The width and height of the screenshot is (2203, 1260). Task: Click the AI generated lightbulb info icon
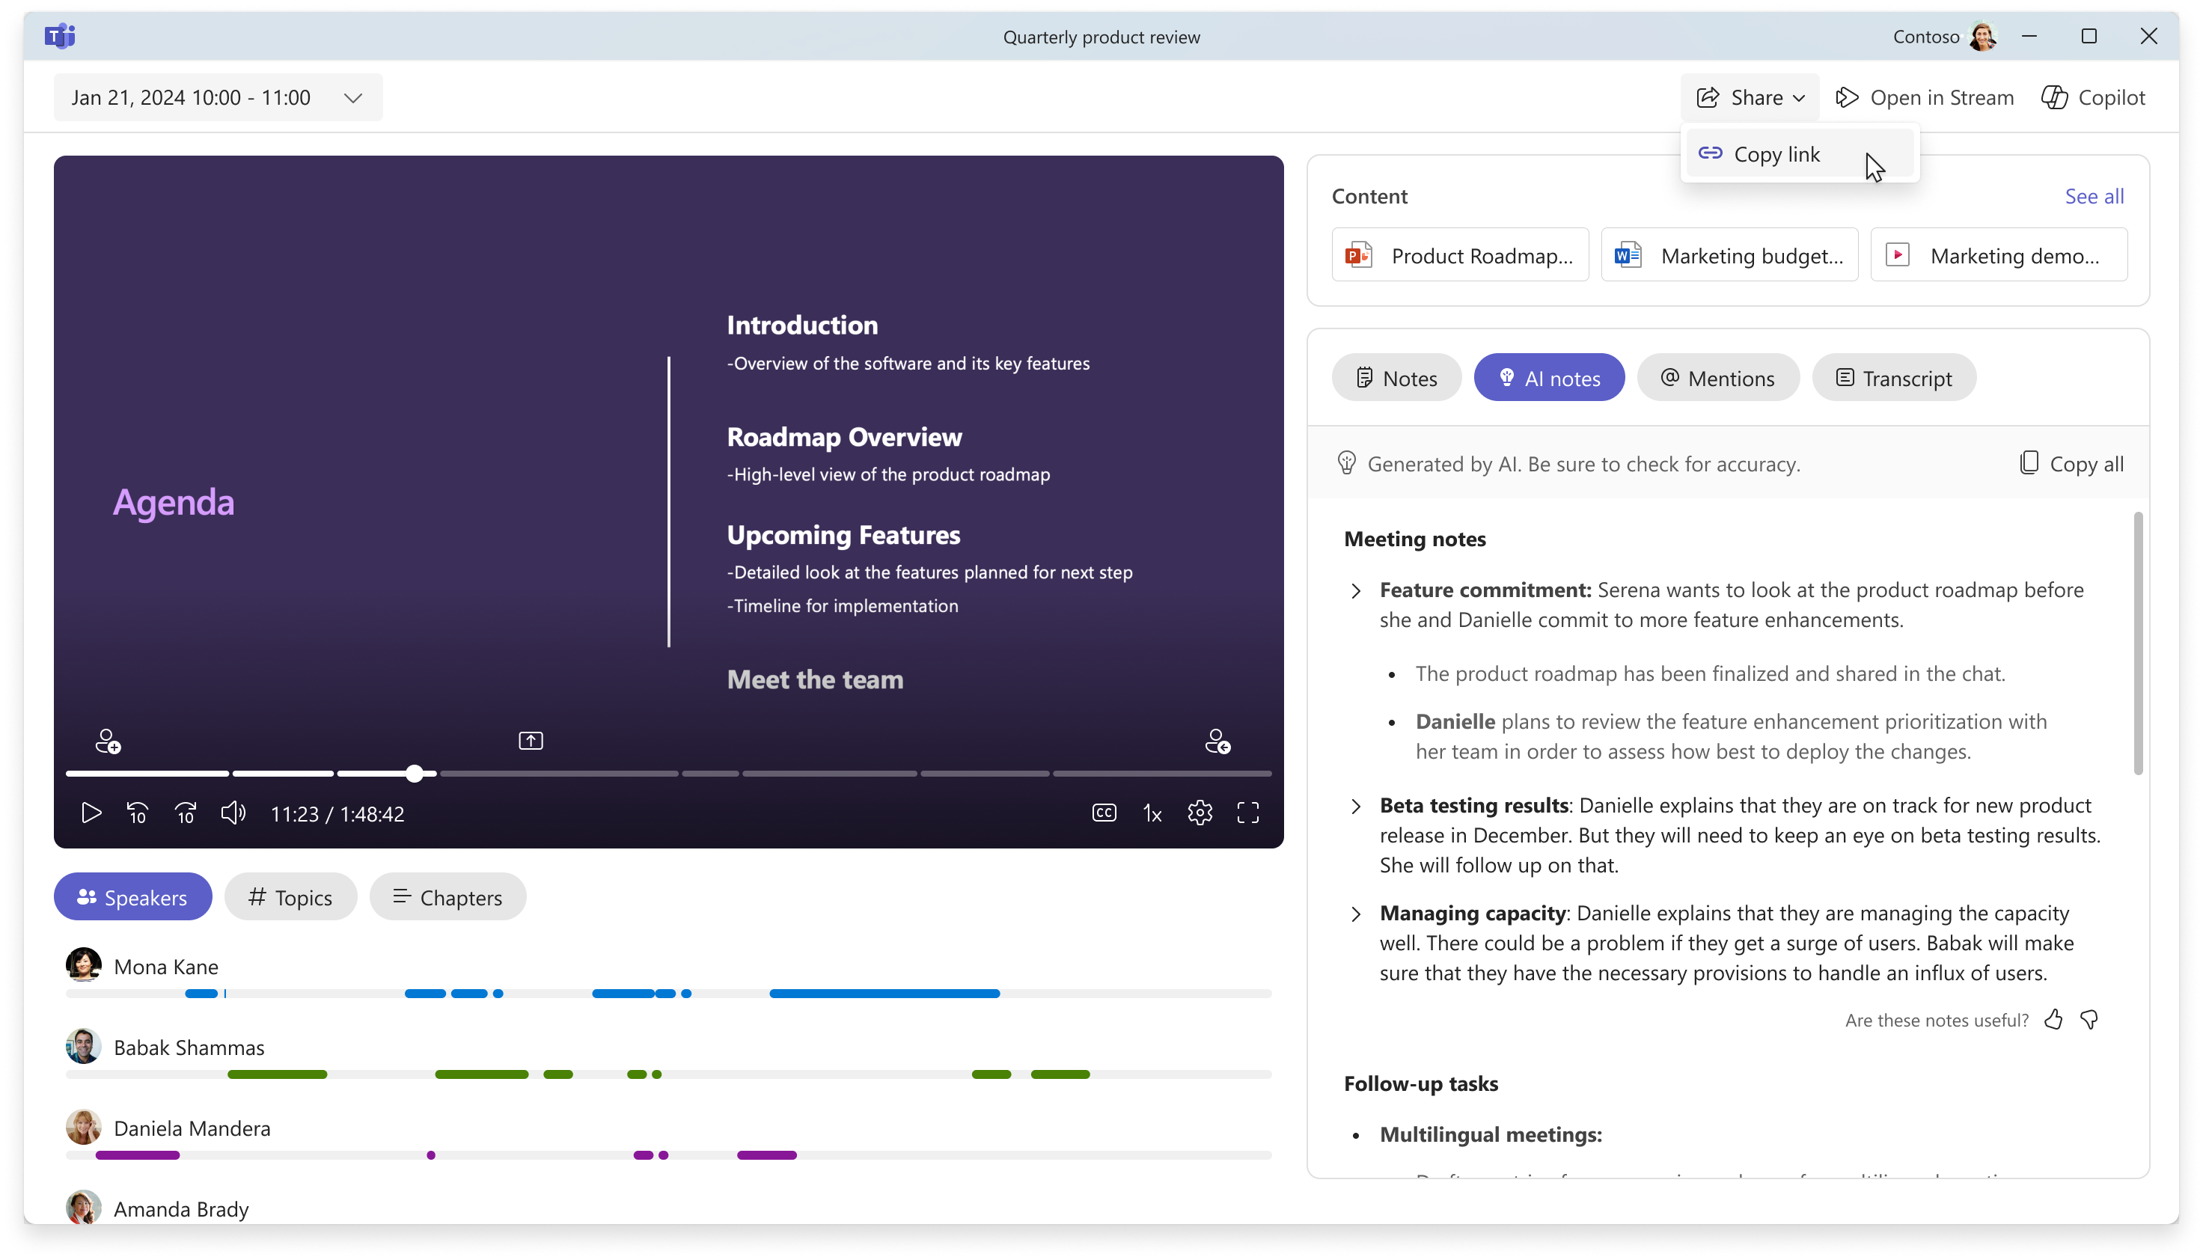(x=1345, y=463)
